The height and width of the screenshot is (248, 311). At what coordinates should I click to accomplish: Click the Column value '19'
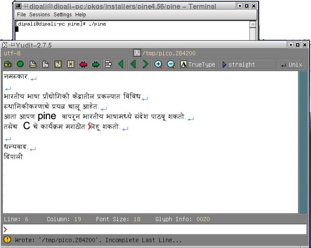[78, 219]
